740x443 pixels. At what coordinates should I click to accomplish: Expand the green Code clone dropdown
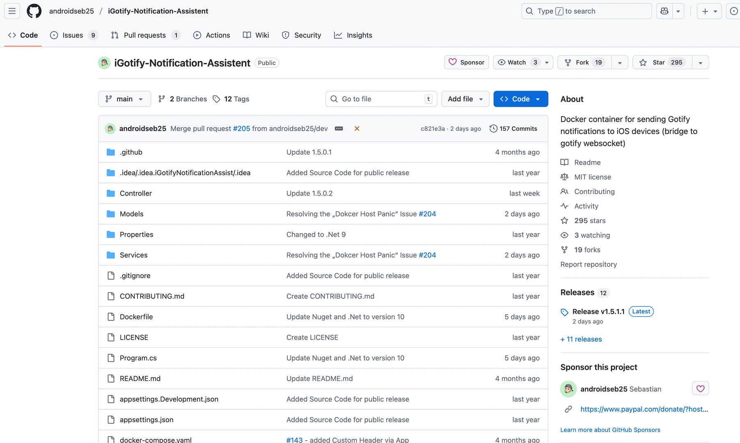(520, 99)
